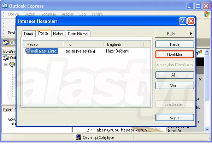Switch to the Dizin Hizmeti tab
The height and width of the screenshot is (147, 212).
coord(78,33)
